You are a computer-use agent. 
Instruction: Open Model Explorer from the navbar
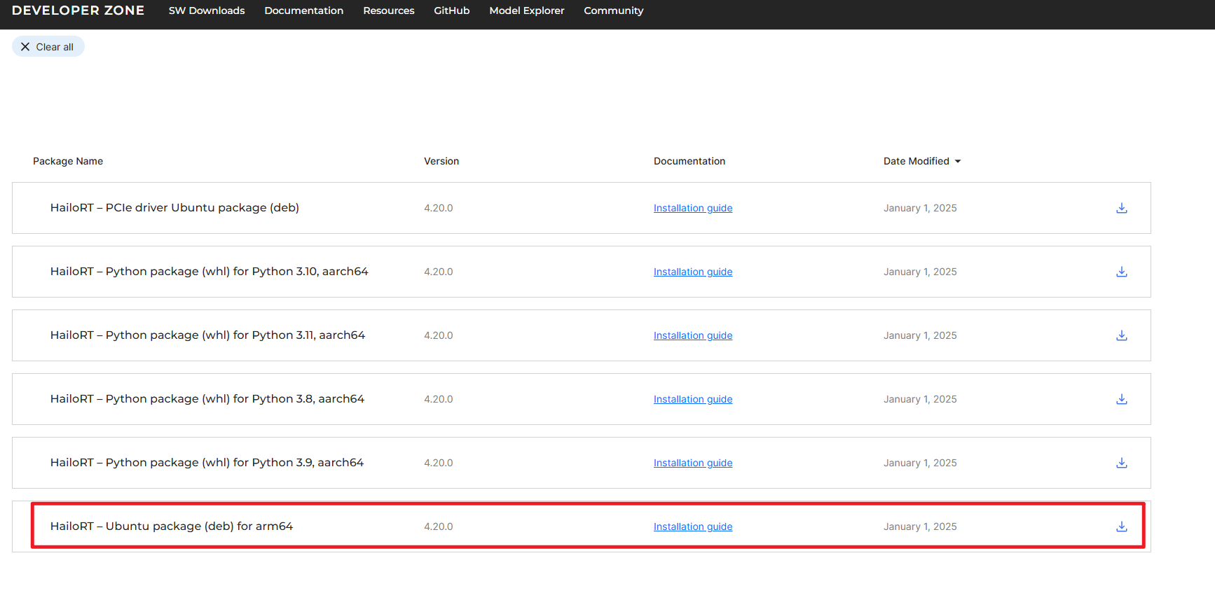[527, 11]
